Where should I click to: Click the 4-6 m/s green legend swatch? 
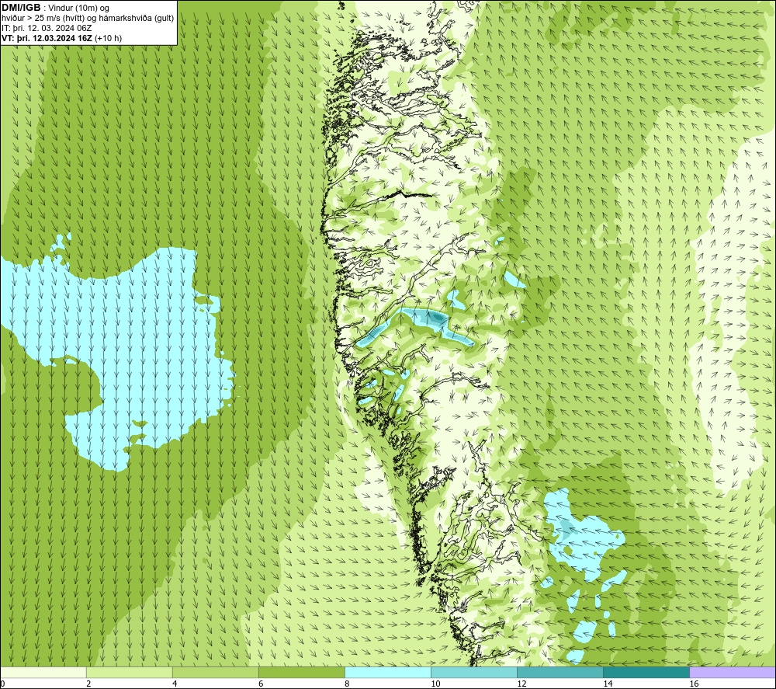tap(215, 672)
